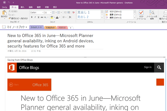Open the highlight color dropdown arrow

(x=55, y=17)
